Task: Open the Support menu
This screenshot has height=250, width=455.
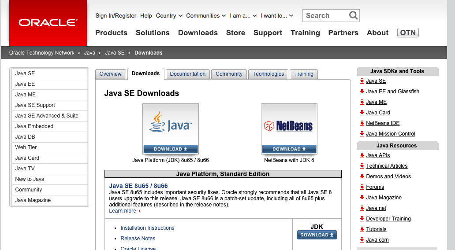Action: [268, 33]
